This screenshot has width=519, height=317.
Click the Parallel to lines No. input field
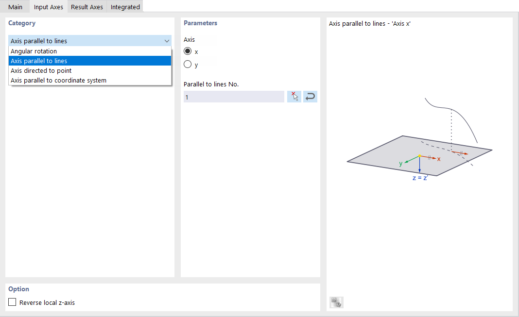(233, 96)
